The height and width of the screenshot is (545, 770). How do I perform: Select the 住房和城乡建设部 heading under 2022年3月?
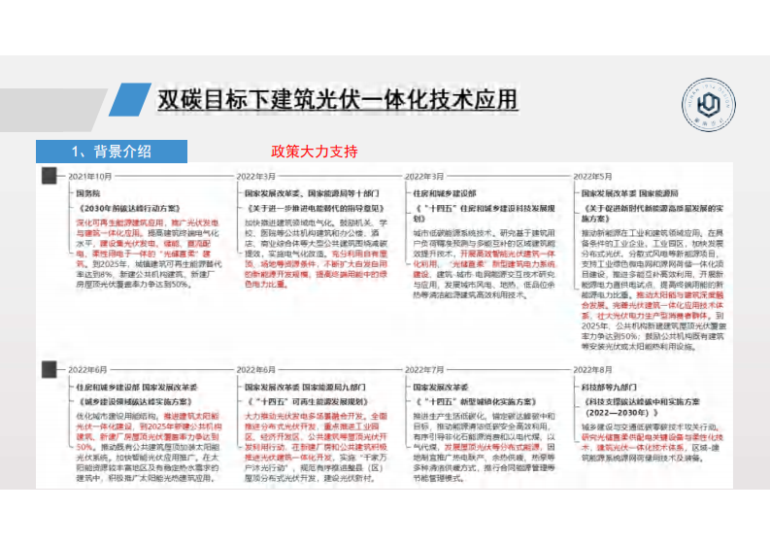pyautogui.click(x=445, y=193)
